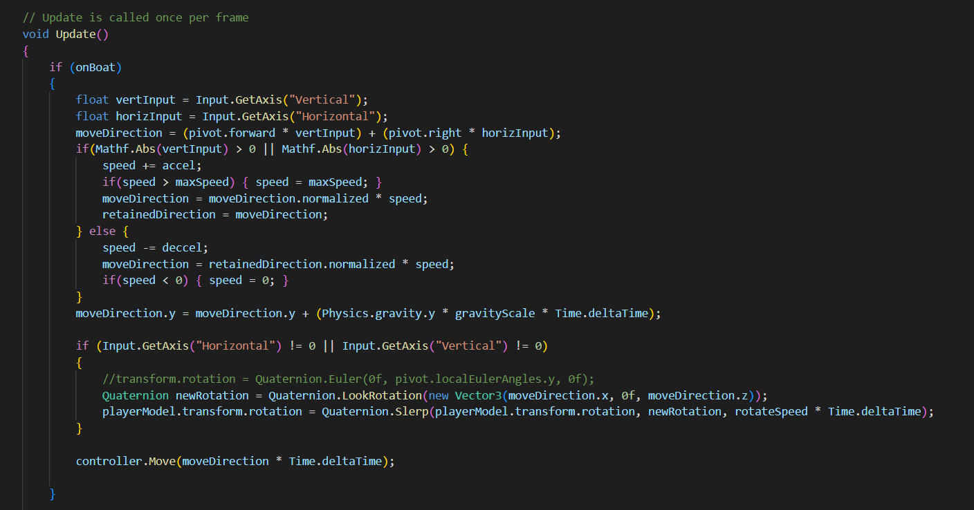Click the else keyword
This screenshot has height=510, width=974.
pyautogui.click(x=102, y=231)
